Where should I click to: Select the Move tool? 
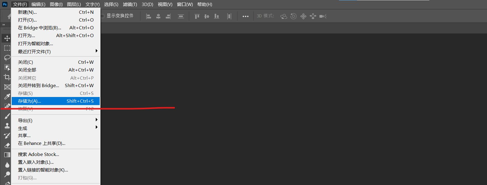click(7, 38)
